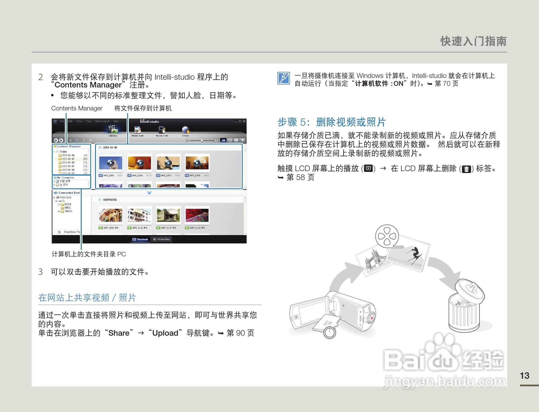Viewport: 539px width, 412px height.
Task: Open the Photo Edit tool
Action: [138, 130]
